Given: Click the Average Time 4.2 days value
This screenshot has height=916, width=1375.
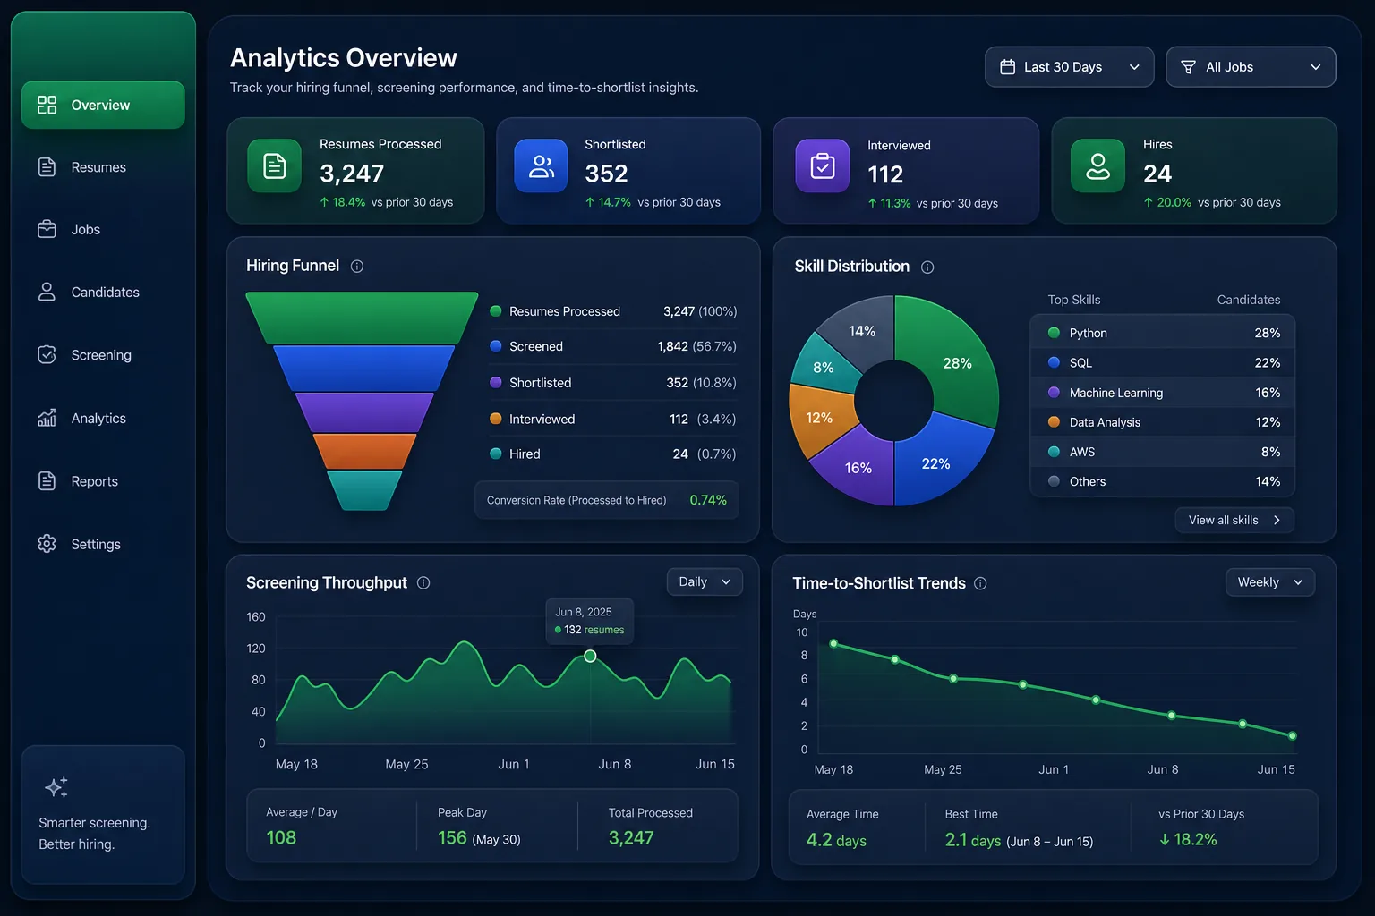Looking at the screenshot, I should [x=836, y=840].
